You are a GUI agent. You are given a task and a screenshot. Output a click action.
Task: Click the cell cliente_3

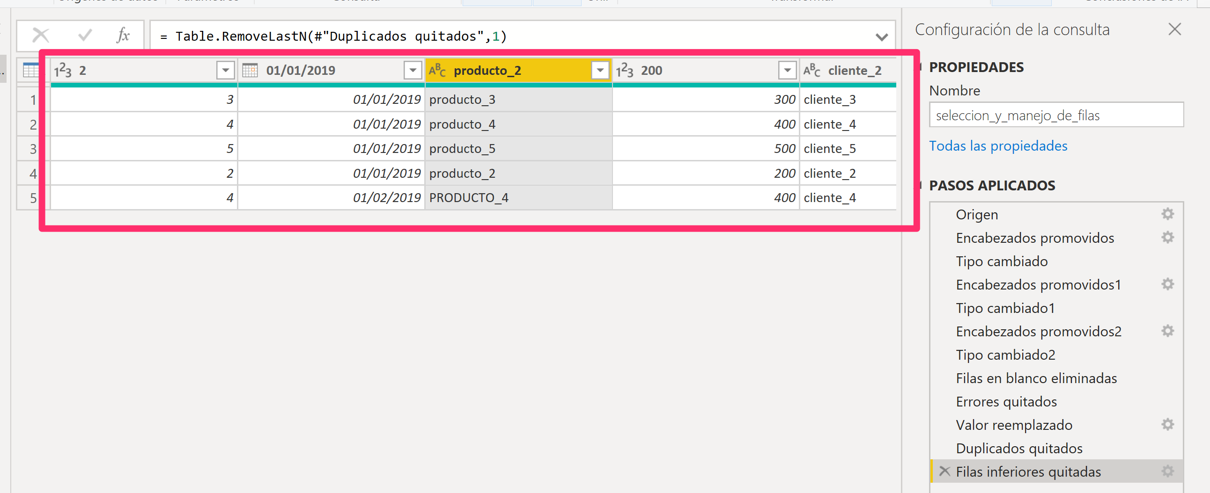point(848,100)
